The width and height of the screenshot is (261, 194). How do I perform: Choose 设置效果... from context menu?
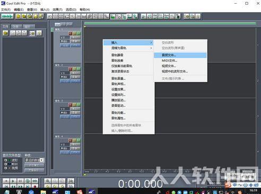click(x=128, y=89)
